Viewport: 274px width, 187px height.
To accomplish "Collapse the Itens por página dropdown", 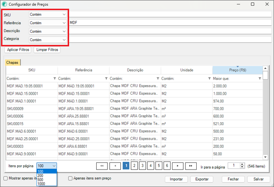I will 54,166.
